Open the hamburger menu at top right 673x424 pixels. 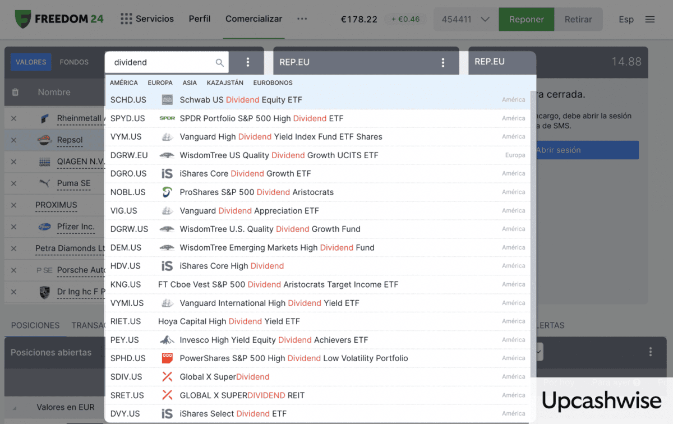[650, 19]
